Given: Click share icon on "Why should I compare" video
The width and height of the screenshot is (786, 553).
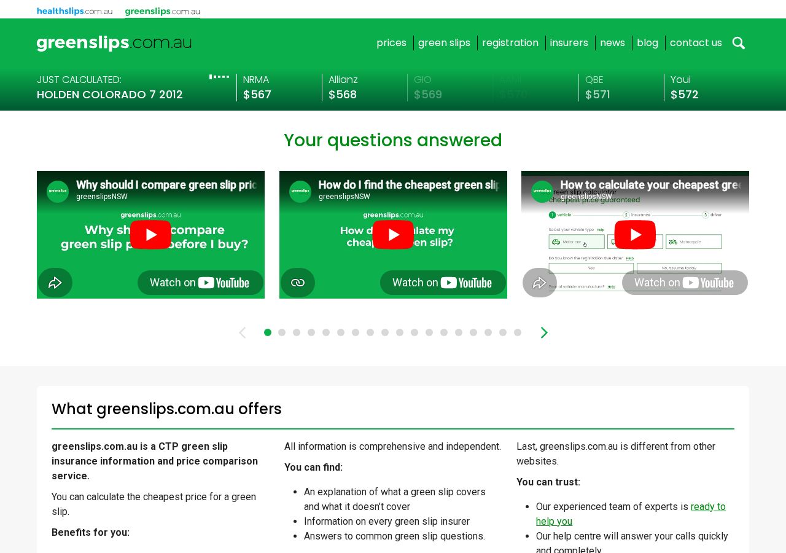Looking at the screenshot, I should click(55, 283).
